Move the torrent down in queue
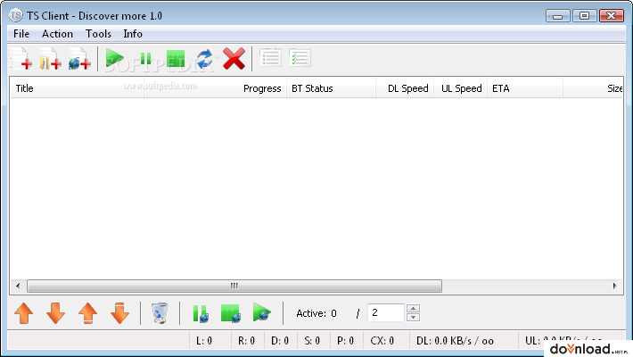 (55, 313)
